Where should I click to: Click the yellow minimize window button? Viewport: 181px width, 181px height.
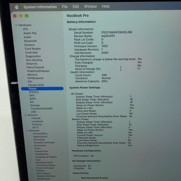21,16
